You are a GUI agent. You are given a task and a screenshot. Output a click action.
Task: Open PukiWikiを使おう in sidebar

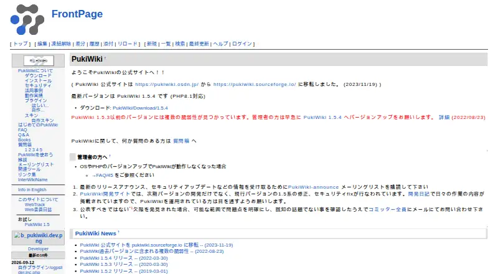[35, 155]
